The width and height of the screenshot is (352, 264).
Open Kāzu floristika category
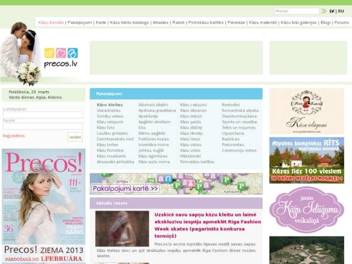[x=110, y=150]
